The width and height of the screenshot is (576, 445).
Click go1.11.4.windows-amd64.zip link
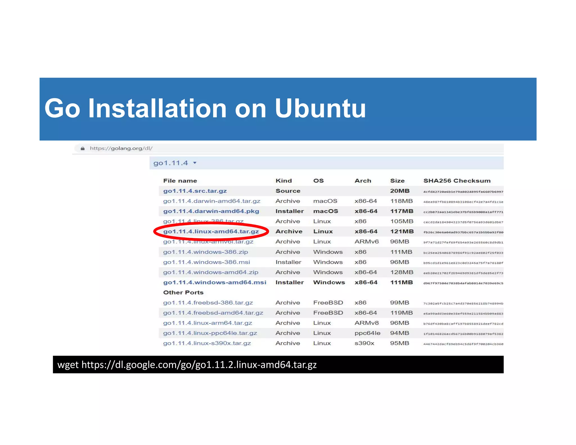(x=211, y=272)
